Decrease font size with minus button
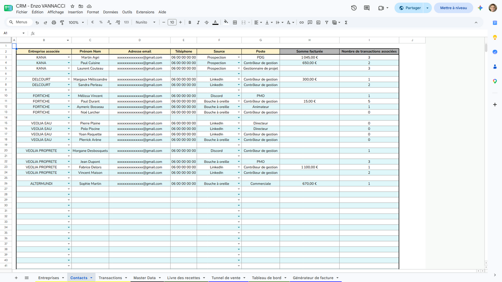502x282 pixels. point(164,23)
